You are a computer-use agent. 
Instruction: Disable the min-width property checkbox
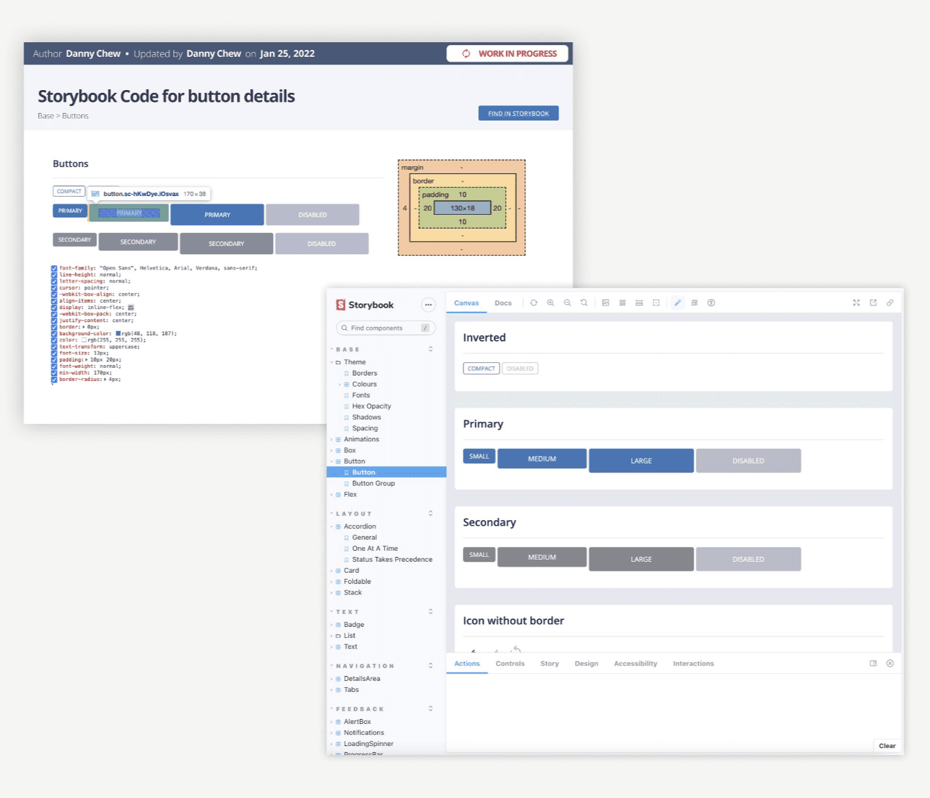pyautogui.click(x=54, y=373)
